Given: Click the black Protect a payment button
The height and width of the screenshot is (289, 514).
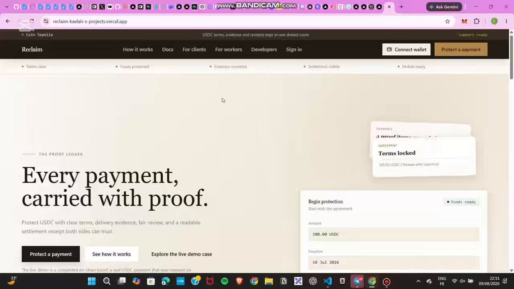Looking at the screenshot, I should click(51, 254).
